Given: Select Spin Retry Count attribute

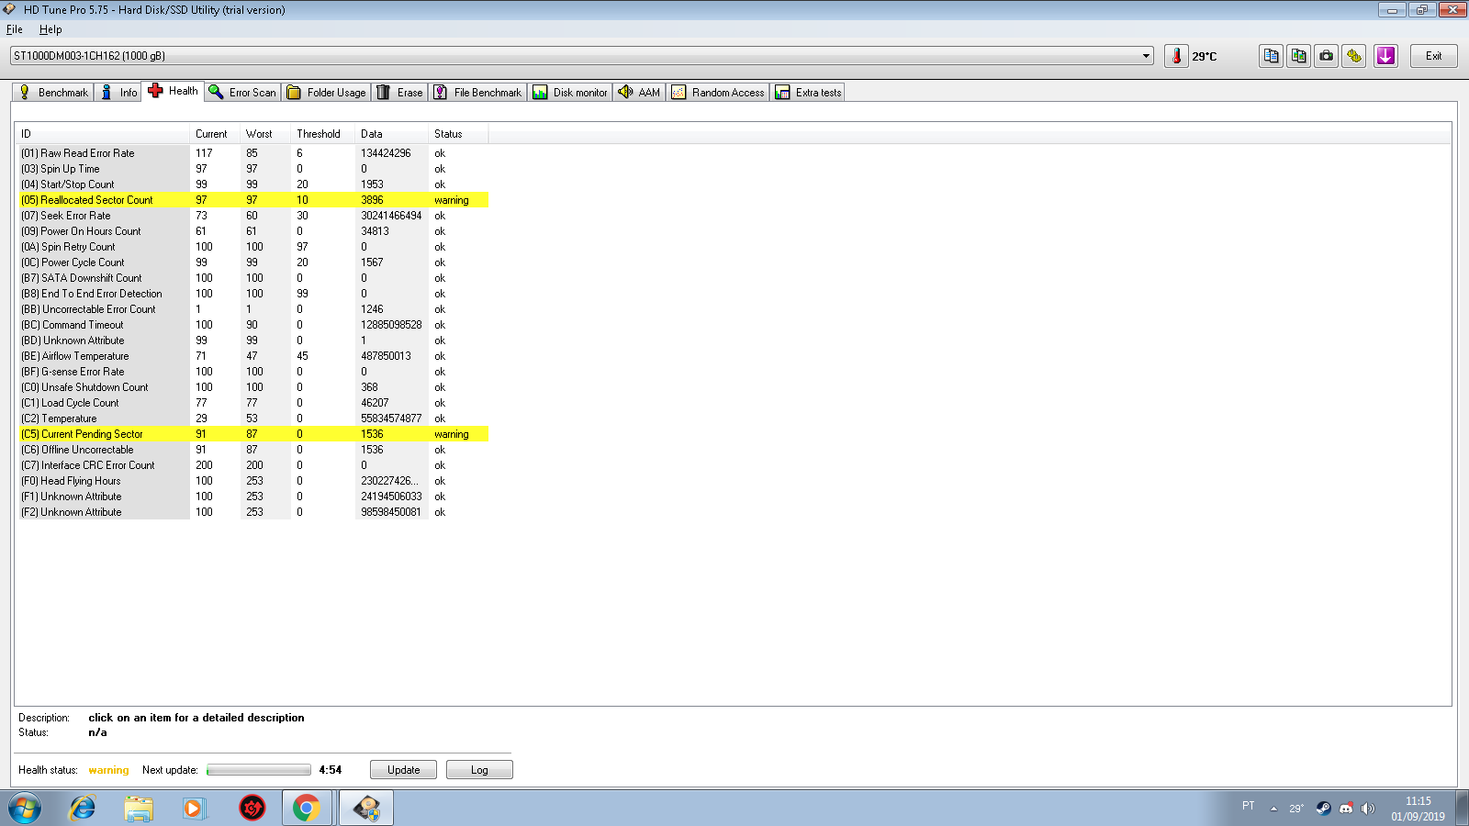Looking at the screenshot, I should 252,247.
